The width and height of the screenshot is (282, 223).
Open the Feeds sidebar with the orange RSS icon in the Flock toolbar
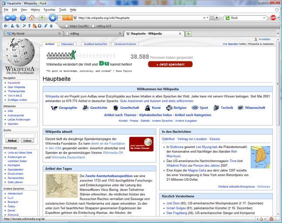point(35,26)
